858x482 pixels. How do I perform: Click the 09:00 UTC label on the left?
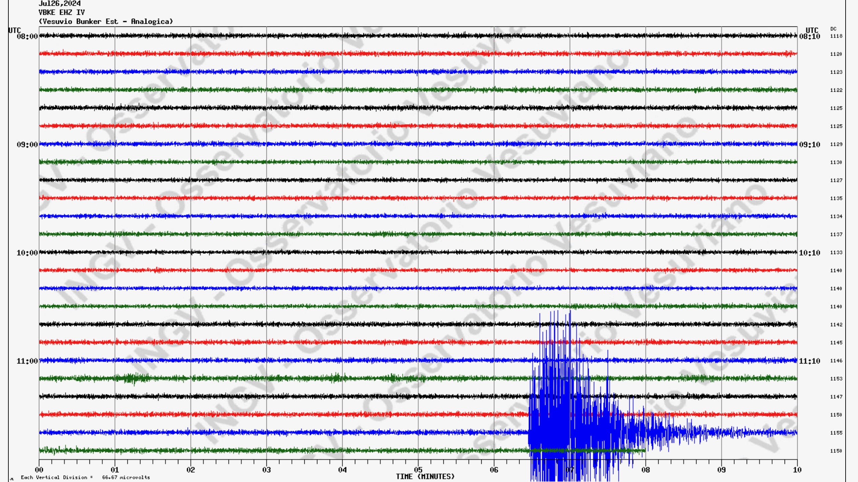[x=27, y=145]
